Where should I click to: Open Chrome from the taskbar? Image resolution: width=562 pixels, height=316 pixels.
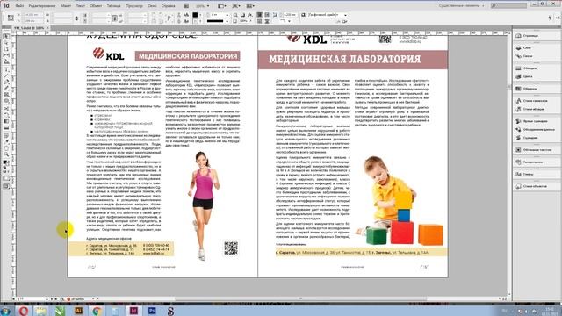97,311
